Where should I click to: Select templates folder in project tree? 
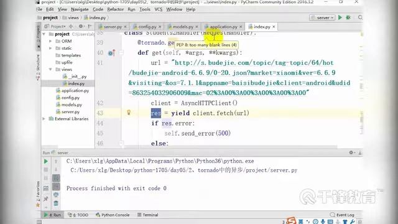tap(68, 55)
